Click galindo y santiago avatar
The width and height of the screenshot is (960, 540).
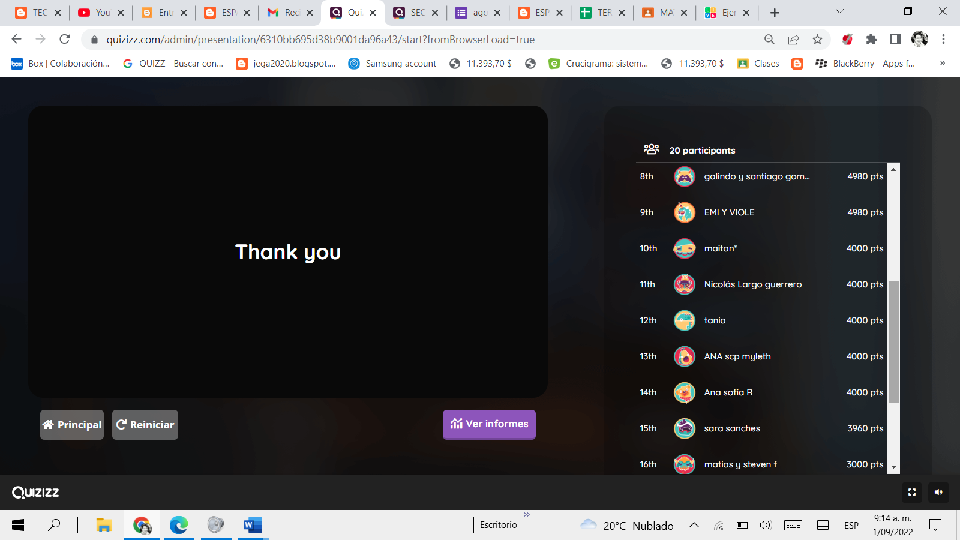tap(685, 176)
